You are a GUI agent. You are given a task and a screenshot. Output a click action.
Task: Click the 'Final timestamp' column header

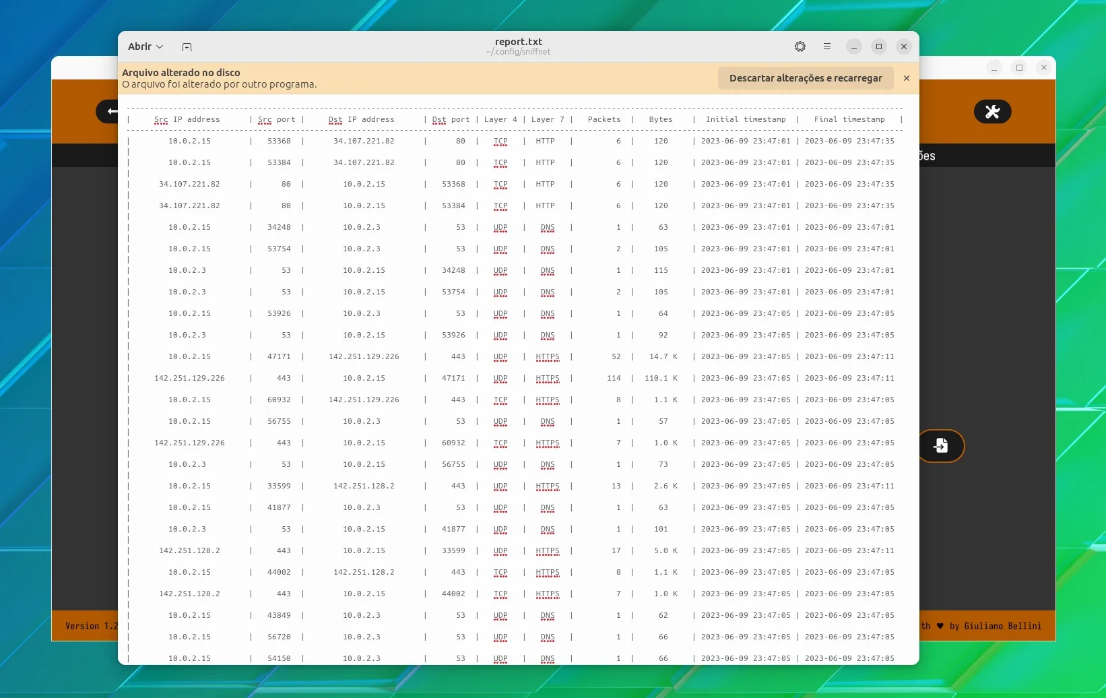(x=849, y=119)
